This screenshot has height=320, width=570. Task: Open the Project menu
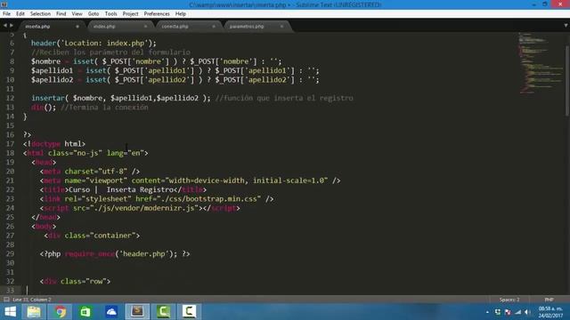point(130,14)
